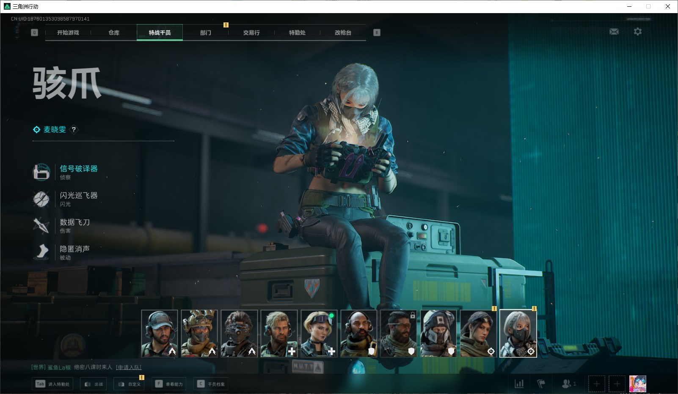Open the 开始游戏 tab

click(68, 33)
